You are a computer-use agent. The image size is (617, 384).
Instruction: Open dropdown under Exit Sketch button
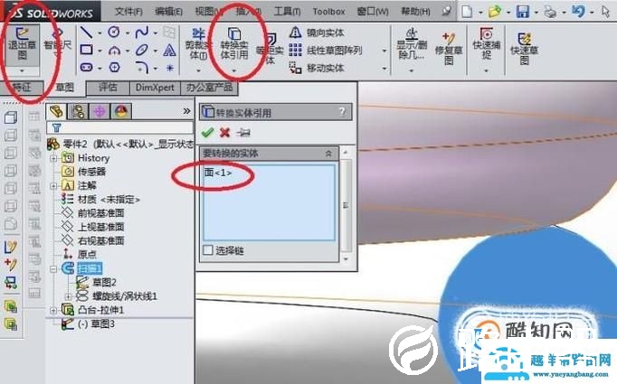22,70
